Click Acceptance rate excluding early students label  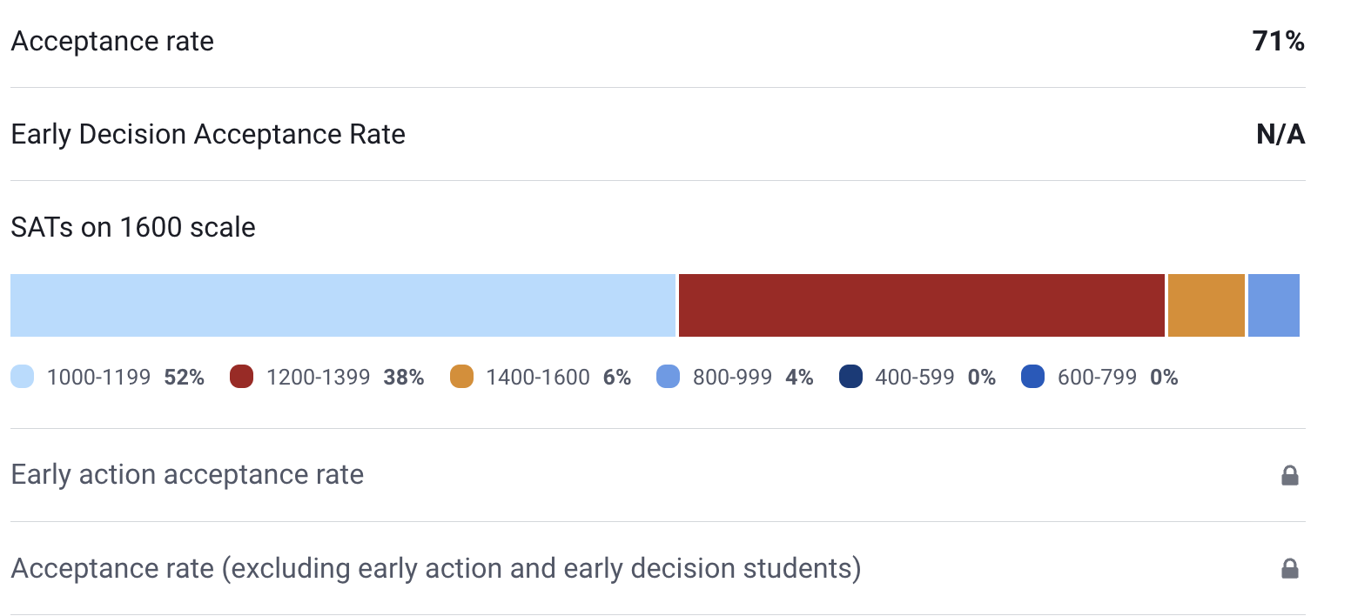pos(435,569)
